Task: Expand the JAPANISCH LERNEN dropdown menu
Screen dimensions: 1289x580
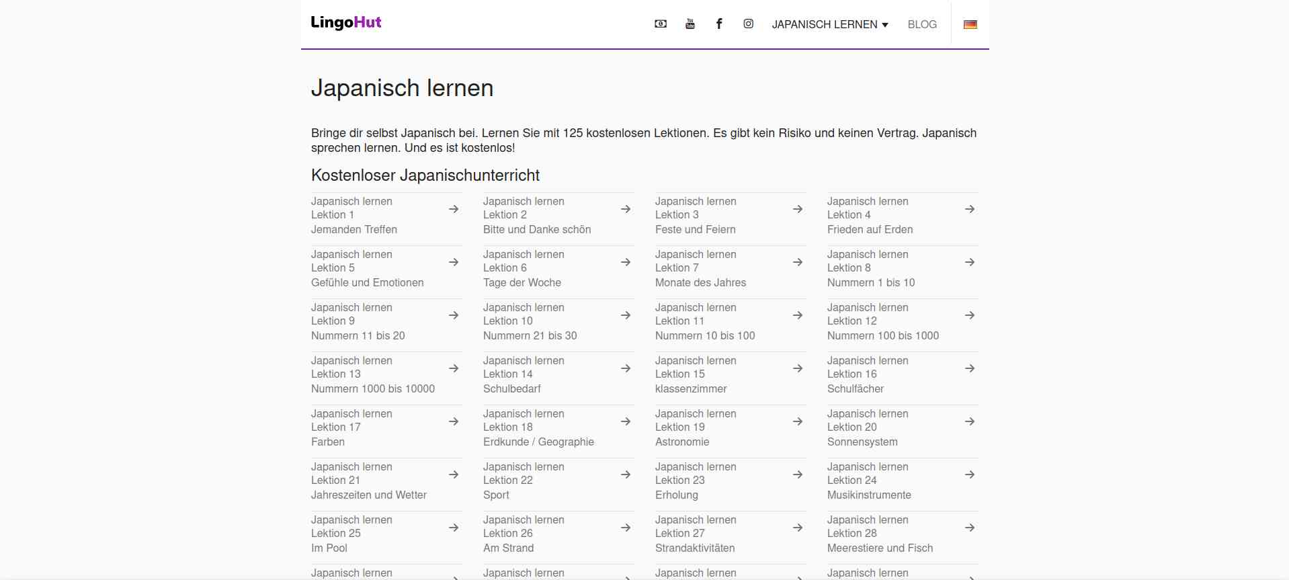Action: point(829,25)
